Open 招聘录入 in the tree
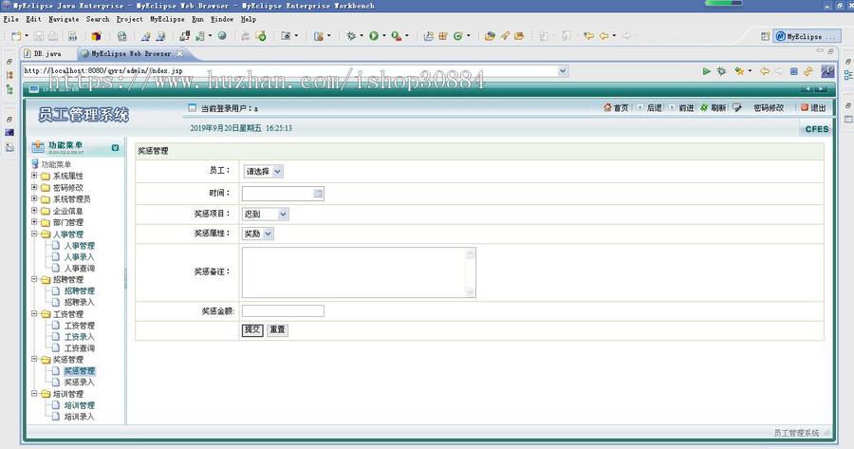 click(x=79, y=302)
